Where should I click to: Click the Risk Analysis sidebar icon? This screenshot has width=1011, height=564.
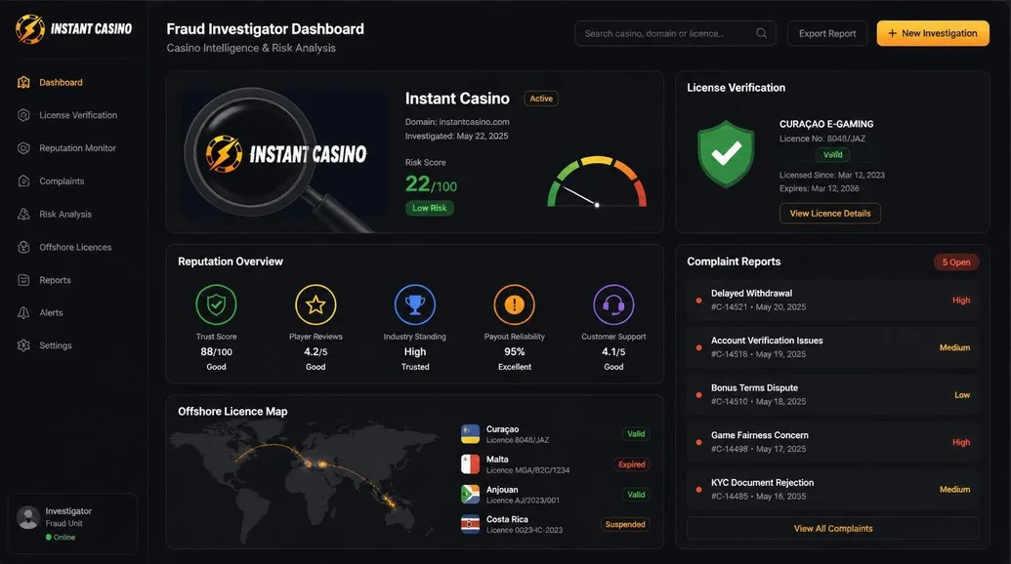23,214
